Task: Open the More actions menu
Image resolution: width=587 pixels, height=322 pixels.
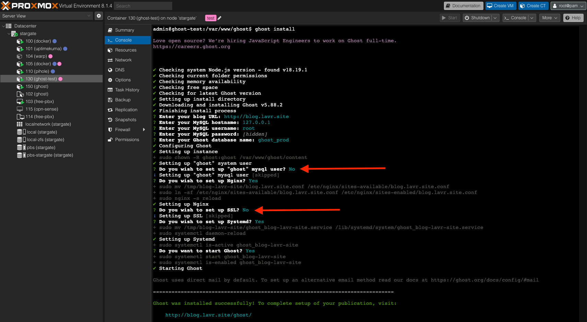Action: [550, 18]
